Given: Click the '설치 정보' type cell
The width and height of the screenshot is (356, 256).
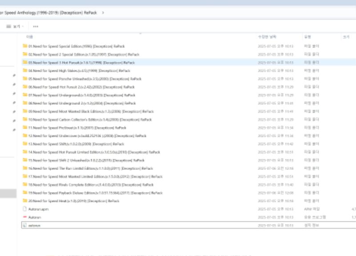Looking at the screenshot, I should 311,225.
